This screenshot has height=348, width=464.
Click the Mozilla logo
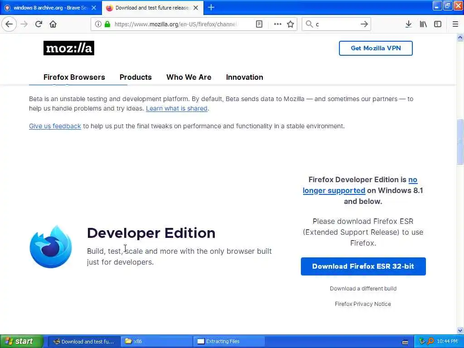pyautogui.click(x=69, y=48)
